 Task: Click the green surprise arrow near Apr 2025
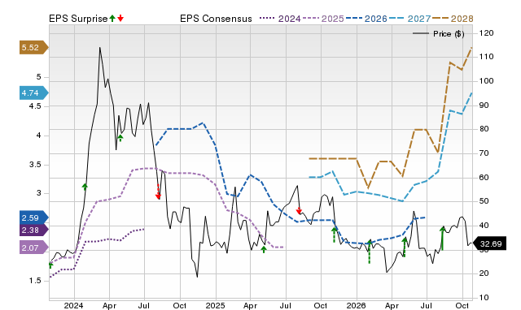(x=264, y=249)
